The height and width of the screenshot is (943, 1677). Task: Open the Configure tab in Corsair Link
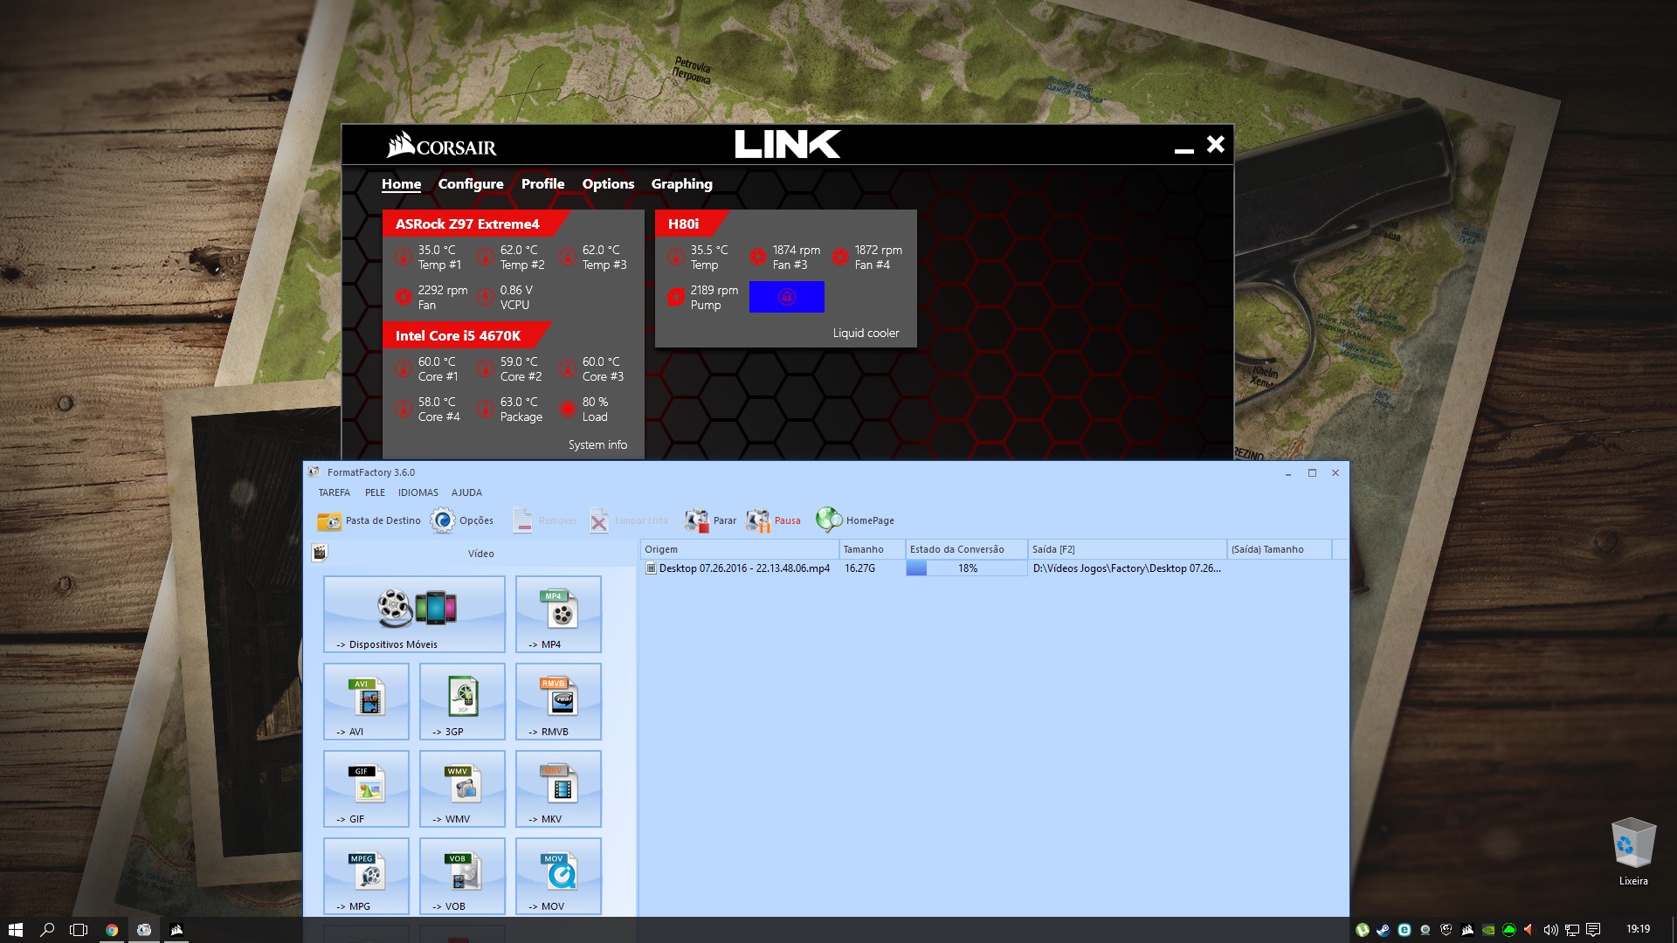471,184
